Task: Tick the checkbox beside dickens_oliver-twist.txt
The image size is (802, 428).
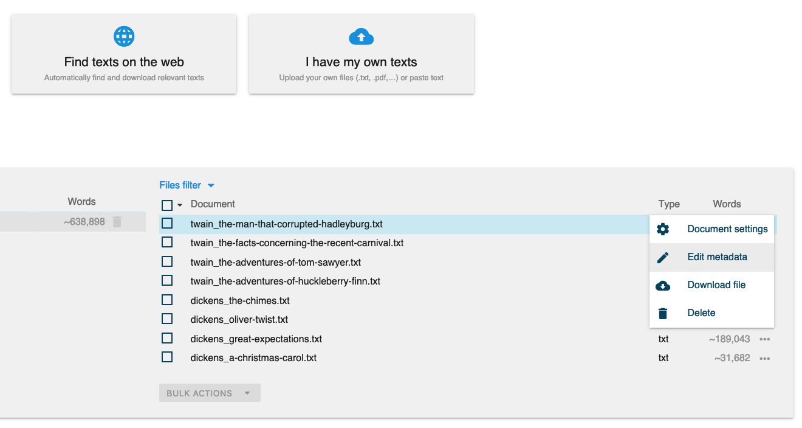Action: pos(167,319)
